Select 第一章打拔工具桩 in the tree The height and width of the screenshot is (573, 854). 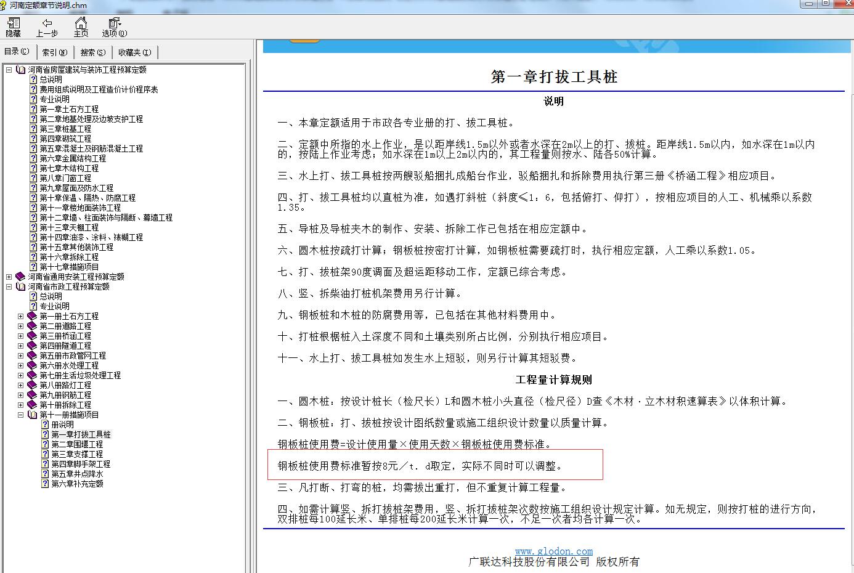(81, 434)
